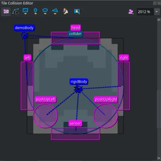The image size is (161, 161).
Task: Select the pushUpLeft label
Action: (x=46, y=99)
